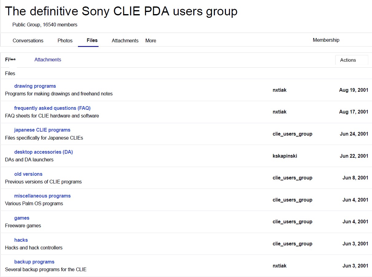Open the Membership page
Viewport: 372px width, 277px height.
click(x=326, y=40)
